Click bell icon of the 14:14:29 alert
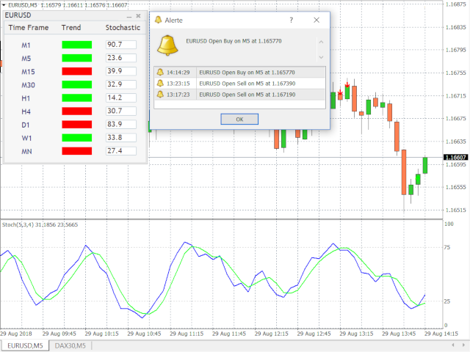The image size is (470, 352). (x=160, y=72)
